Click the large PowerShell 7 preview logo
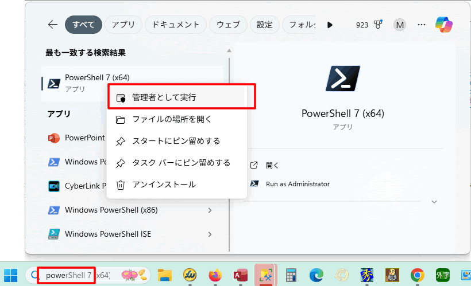Viewport: 471px width, 286px height. [x=343, y=79]
